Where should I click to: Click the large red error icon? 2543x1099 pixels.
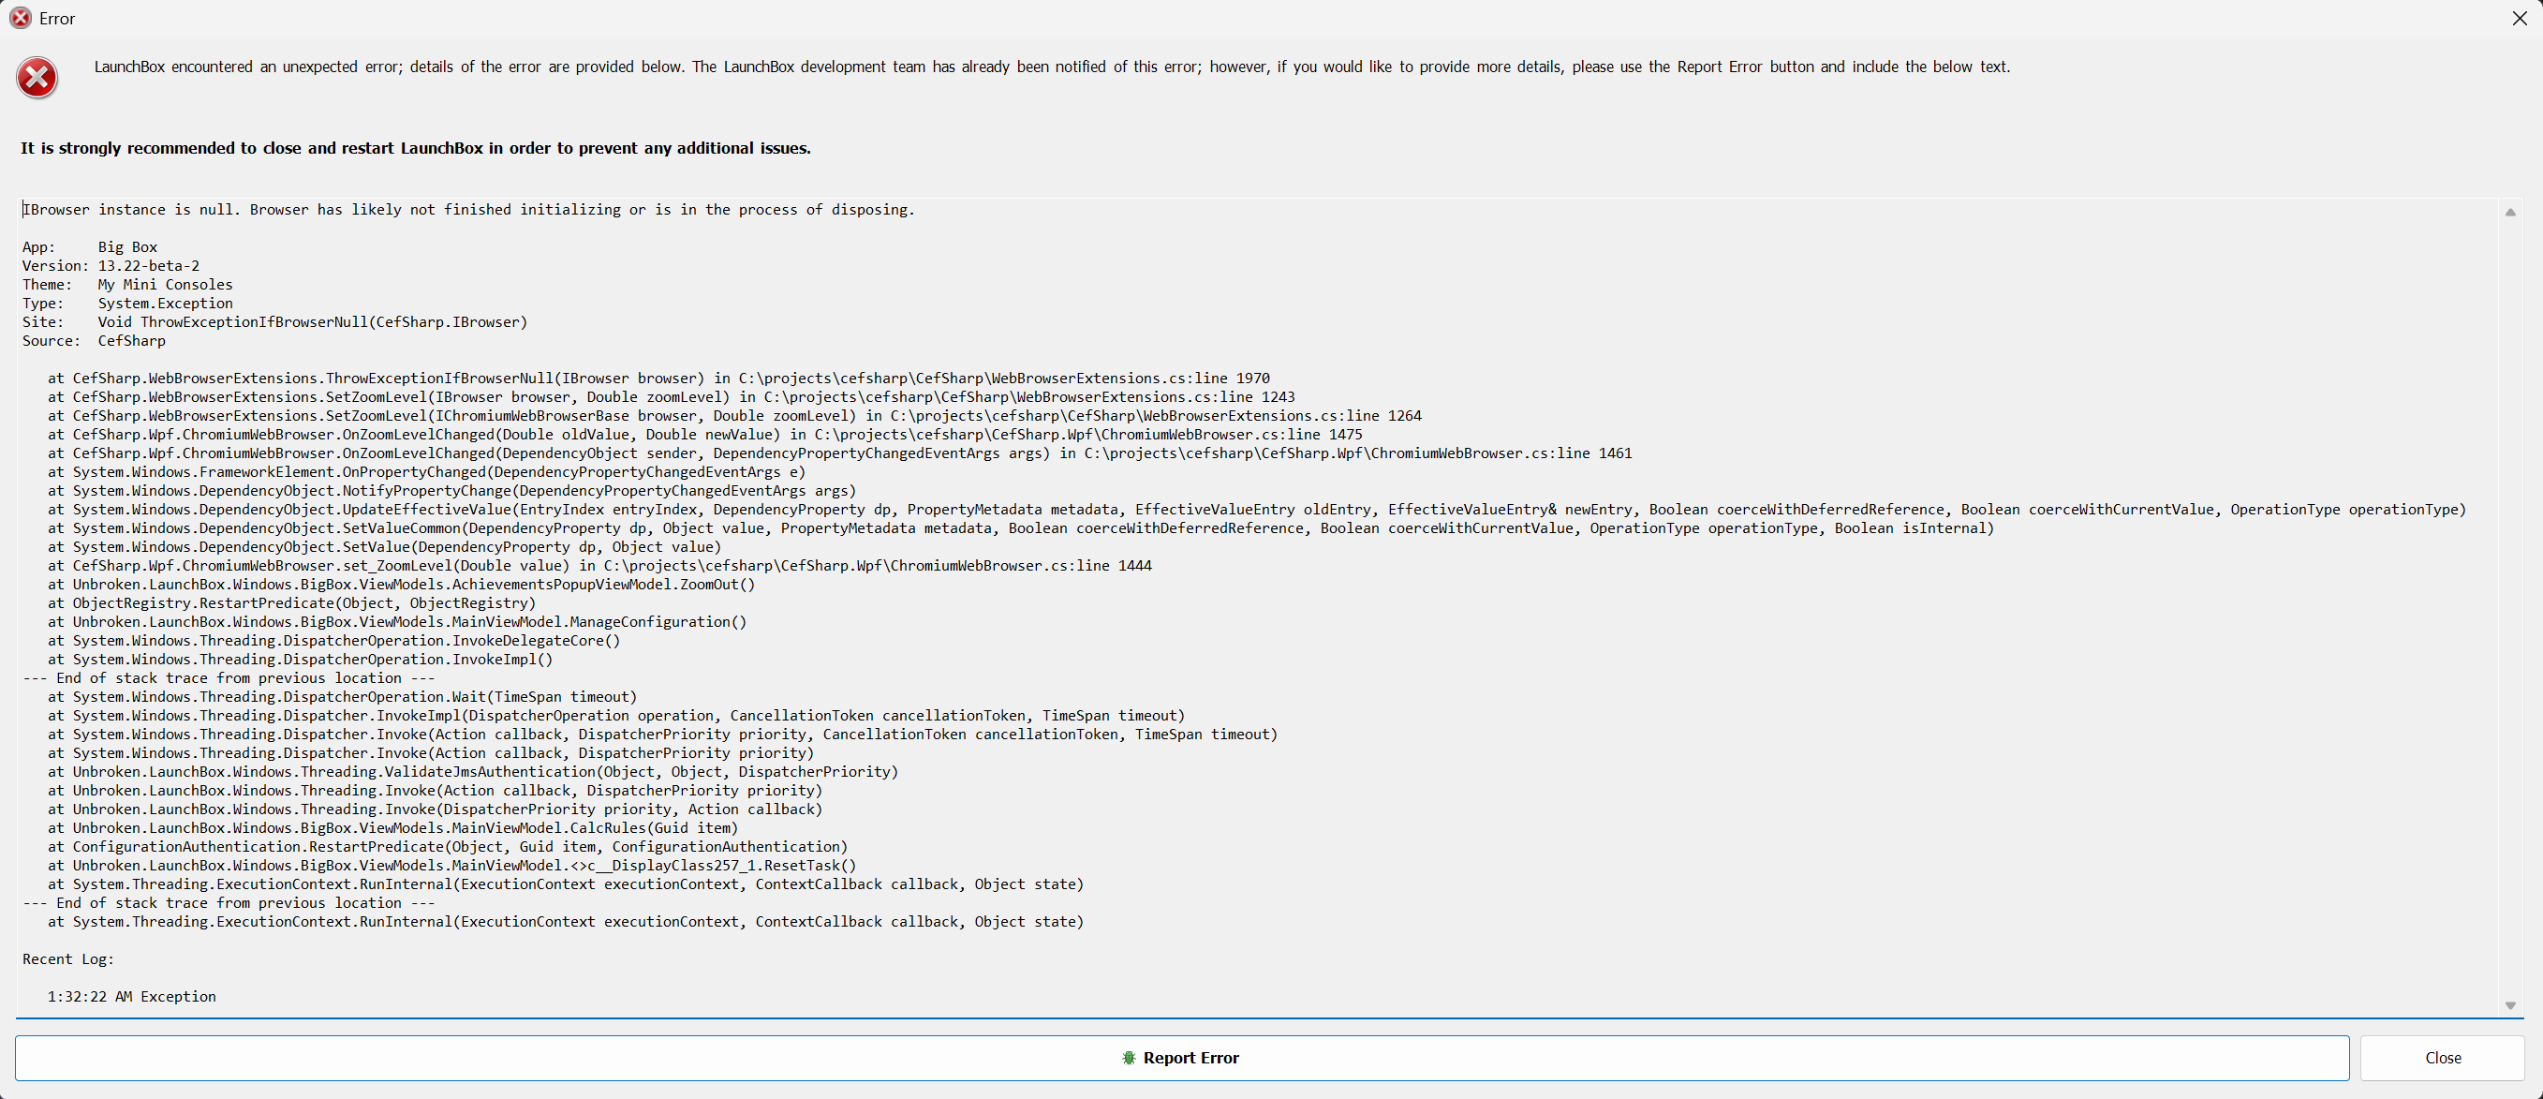(37, 78)
